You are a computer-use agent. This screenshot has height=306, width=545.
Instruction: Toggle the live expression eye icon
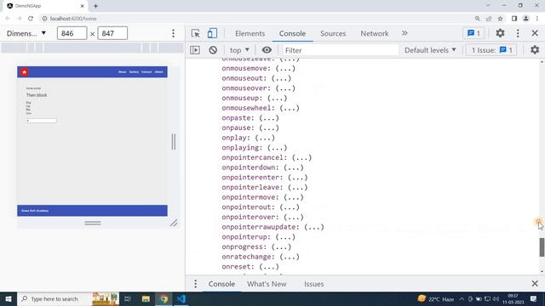click(267, 50)
